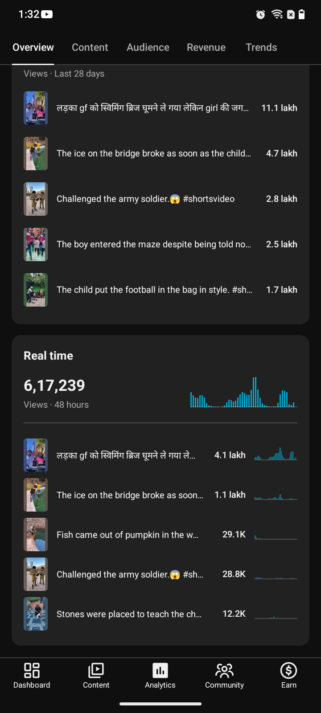Open the Community icon in bottom navigation
This screenshot has width=321, height=713.
[224, 671]
